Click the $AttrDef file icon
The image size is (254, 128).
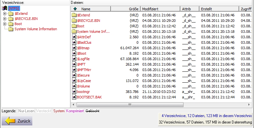point(74,37)
